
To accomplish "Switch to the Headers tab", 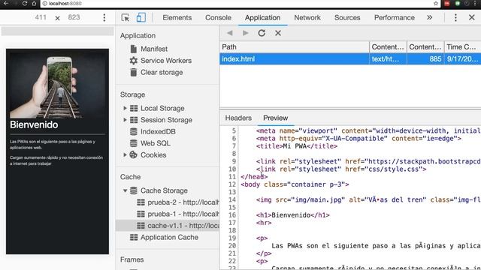I will coord(238,118).
